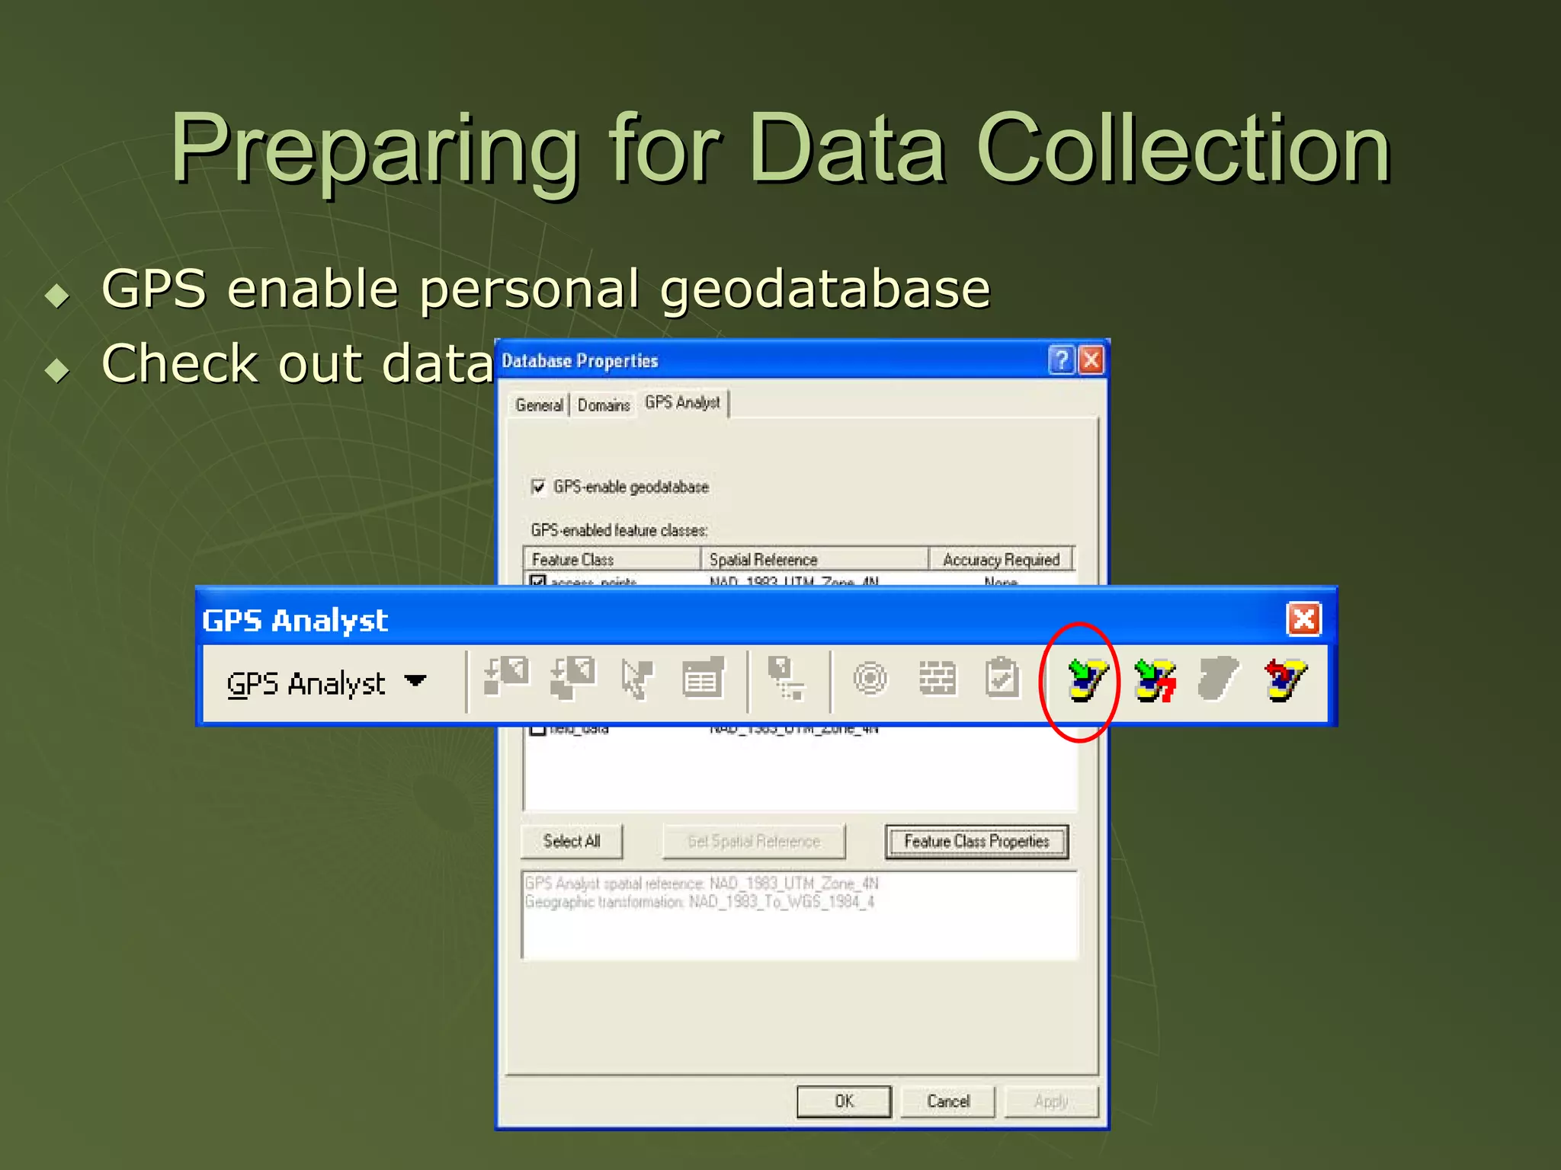
Task: Click the Feature Class column header
Action: [612, 559]
